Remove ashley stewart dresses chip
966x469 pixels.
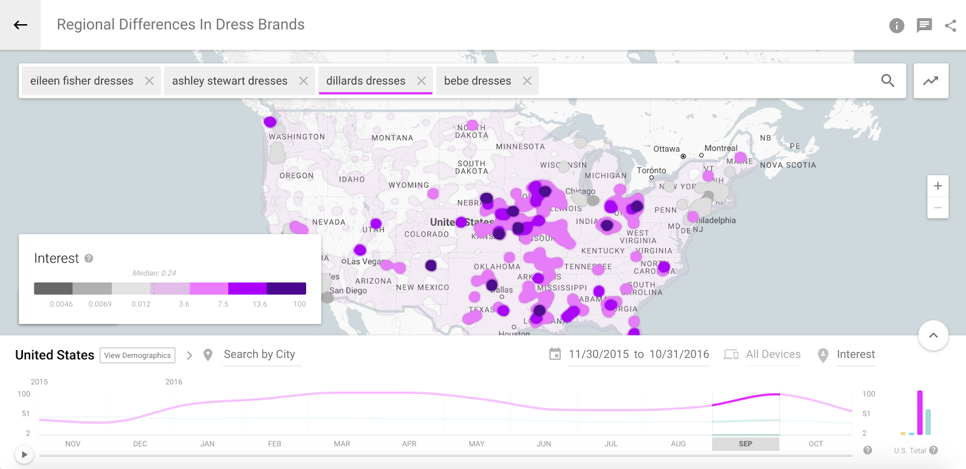point(304,81)
